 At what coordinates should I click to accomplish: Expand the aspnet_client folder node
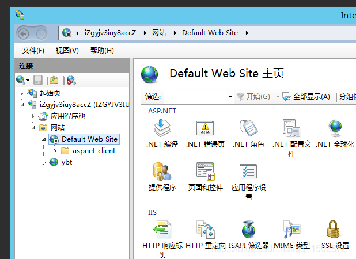coord(55,151)
